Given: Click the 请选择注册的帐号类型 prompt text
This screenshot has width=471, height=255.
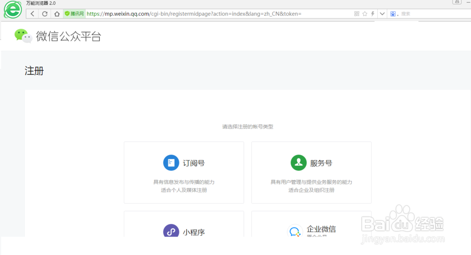Looking at the screenshot, I should pos(248,127).
